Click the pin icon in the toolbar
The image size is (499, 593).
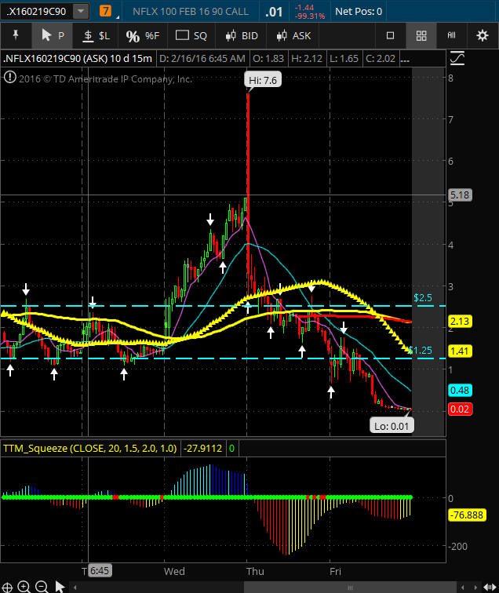coord(16,35)
